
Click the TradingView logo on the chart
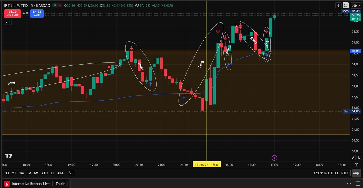click(x=9, y=156)
